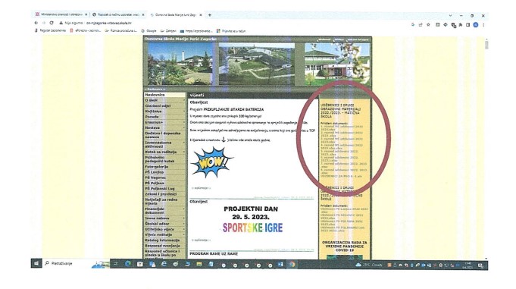Click the Windows Start button
The image size is (516, 289).
(x=36, y=263)
